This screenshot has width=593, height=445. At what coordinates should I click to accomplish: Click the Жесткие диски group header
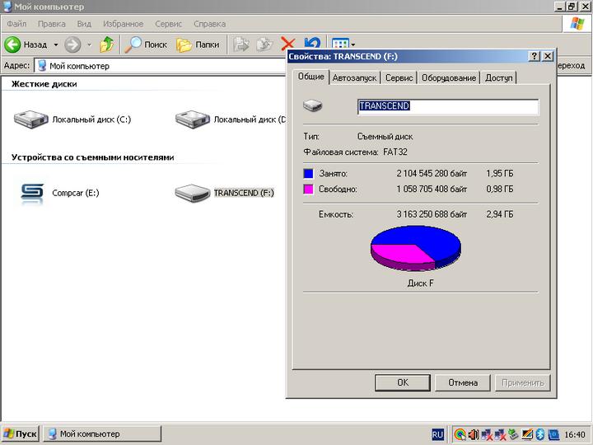point(44,84)
